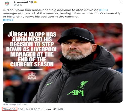Click the Liverpool crest watermark under the headline

click(32, 76)
